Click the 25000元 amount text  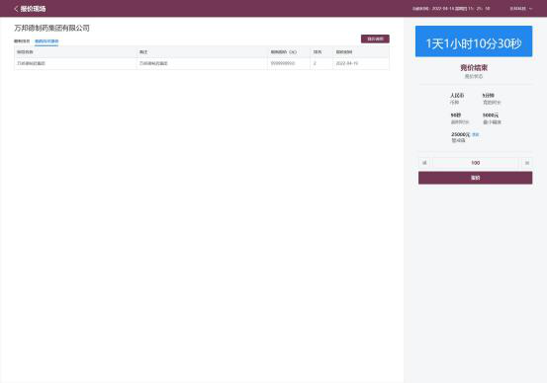point(460,134)
